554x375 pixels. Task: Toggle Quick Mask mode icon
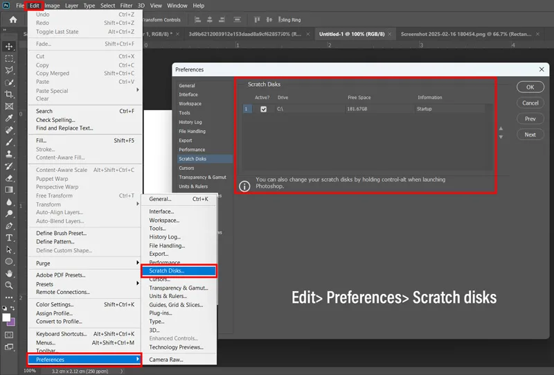click(9, 335)
